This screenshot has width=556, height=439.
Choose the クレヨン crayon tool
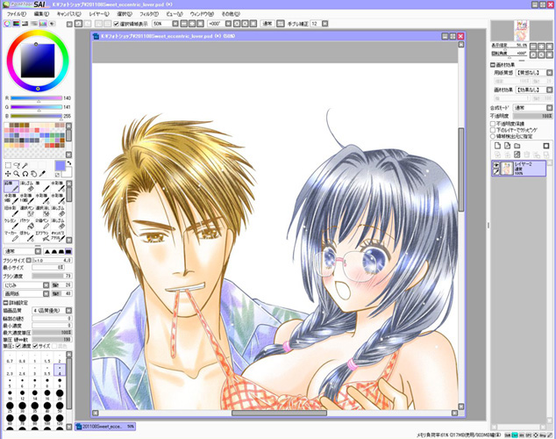pos(11,224)
